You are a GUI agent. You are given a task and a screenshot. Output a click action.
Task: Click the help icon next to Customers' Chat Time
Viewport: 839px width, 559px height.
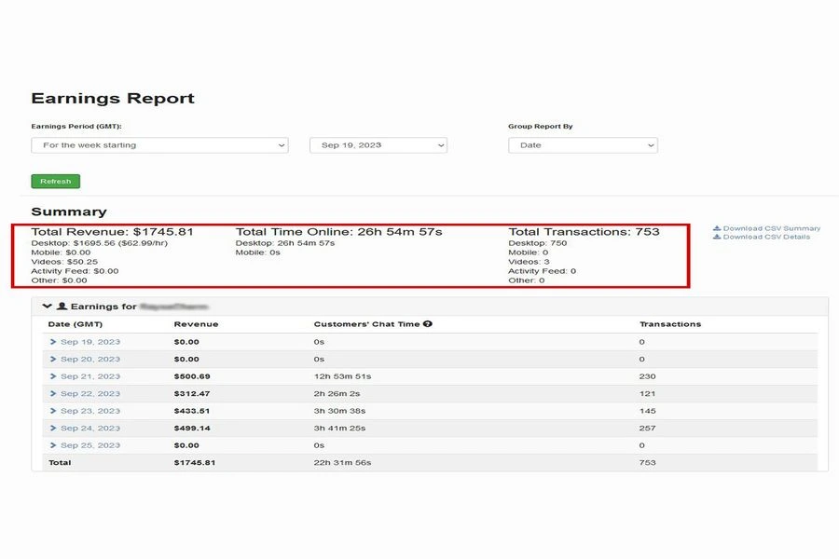(x=428, y=324)
